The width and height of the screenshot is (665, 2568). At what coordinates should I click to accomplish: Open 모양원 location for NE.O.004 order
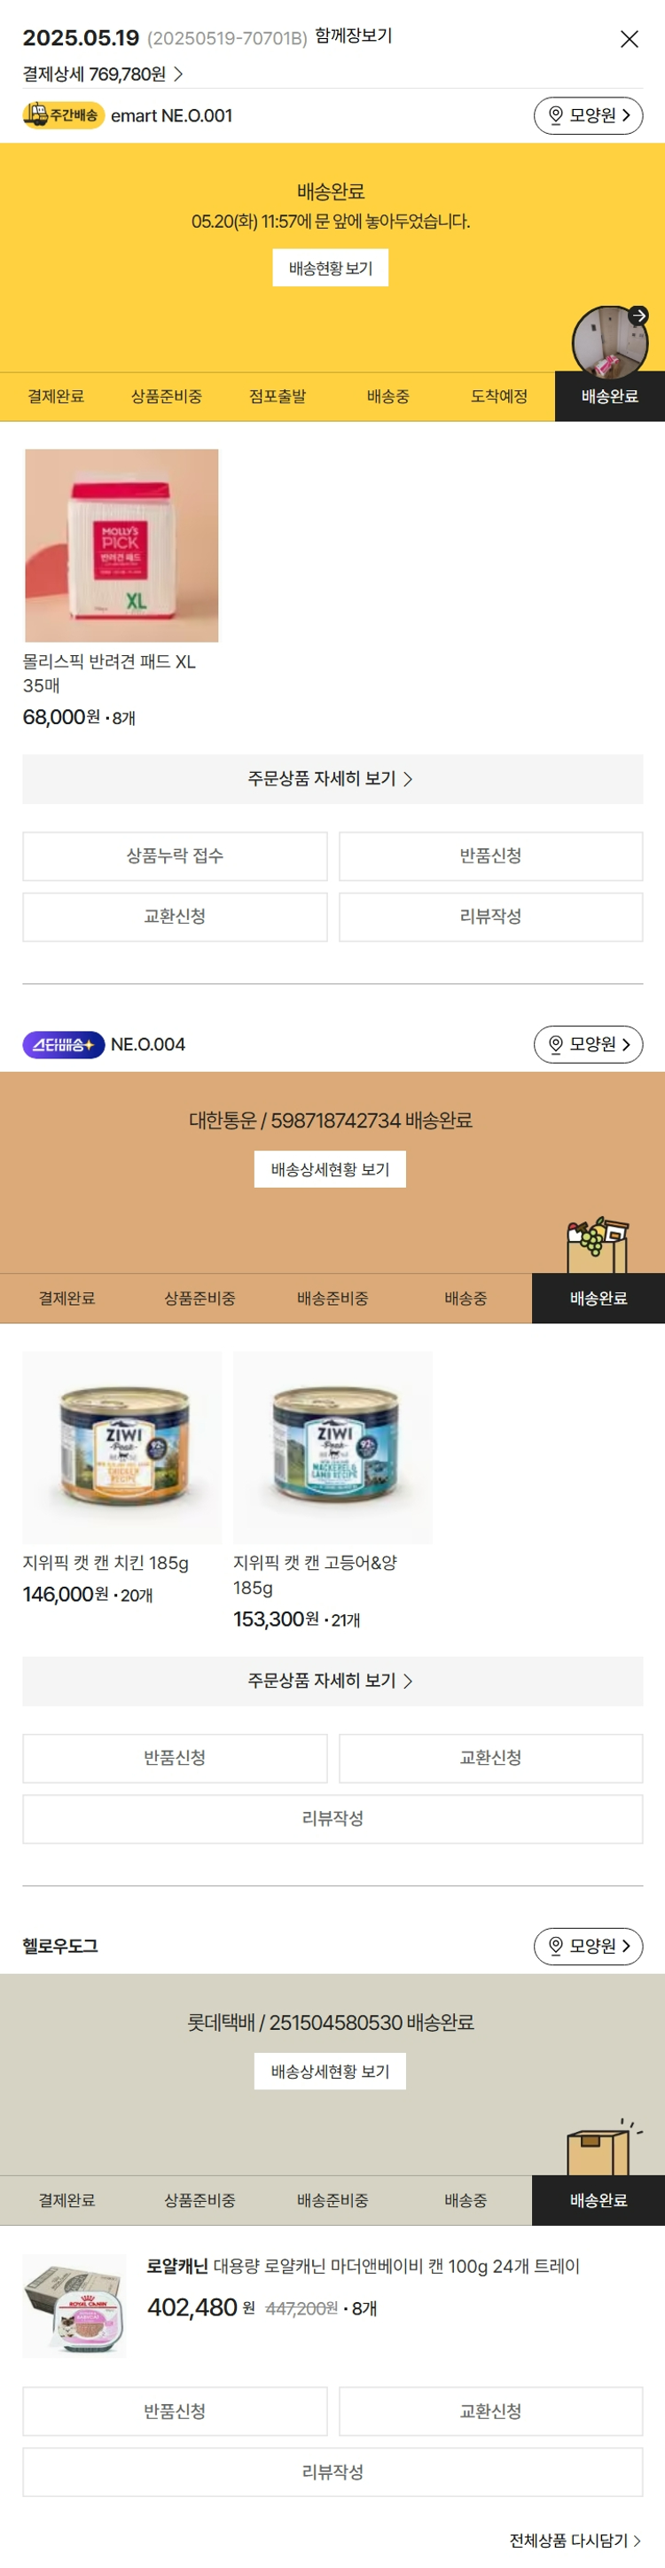[588, 1043]
